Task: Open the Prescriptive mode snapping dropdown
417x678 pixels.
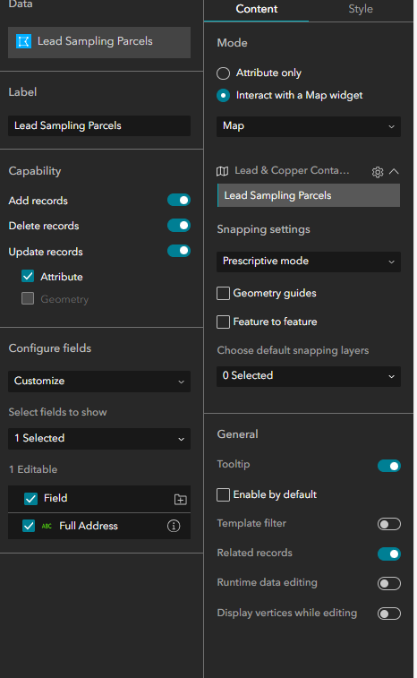Action: pos(309,262)
